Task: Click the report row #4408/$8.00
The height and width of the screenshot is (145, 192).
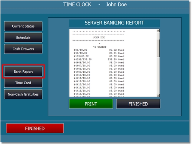Action: point(99,69)
